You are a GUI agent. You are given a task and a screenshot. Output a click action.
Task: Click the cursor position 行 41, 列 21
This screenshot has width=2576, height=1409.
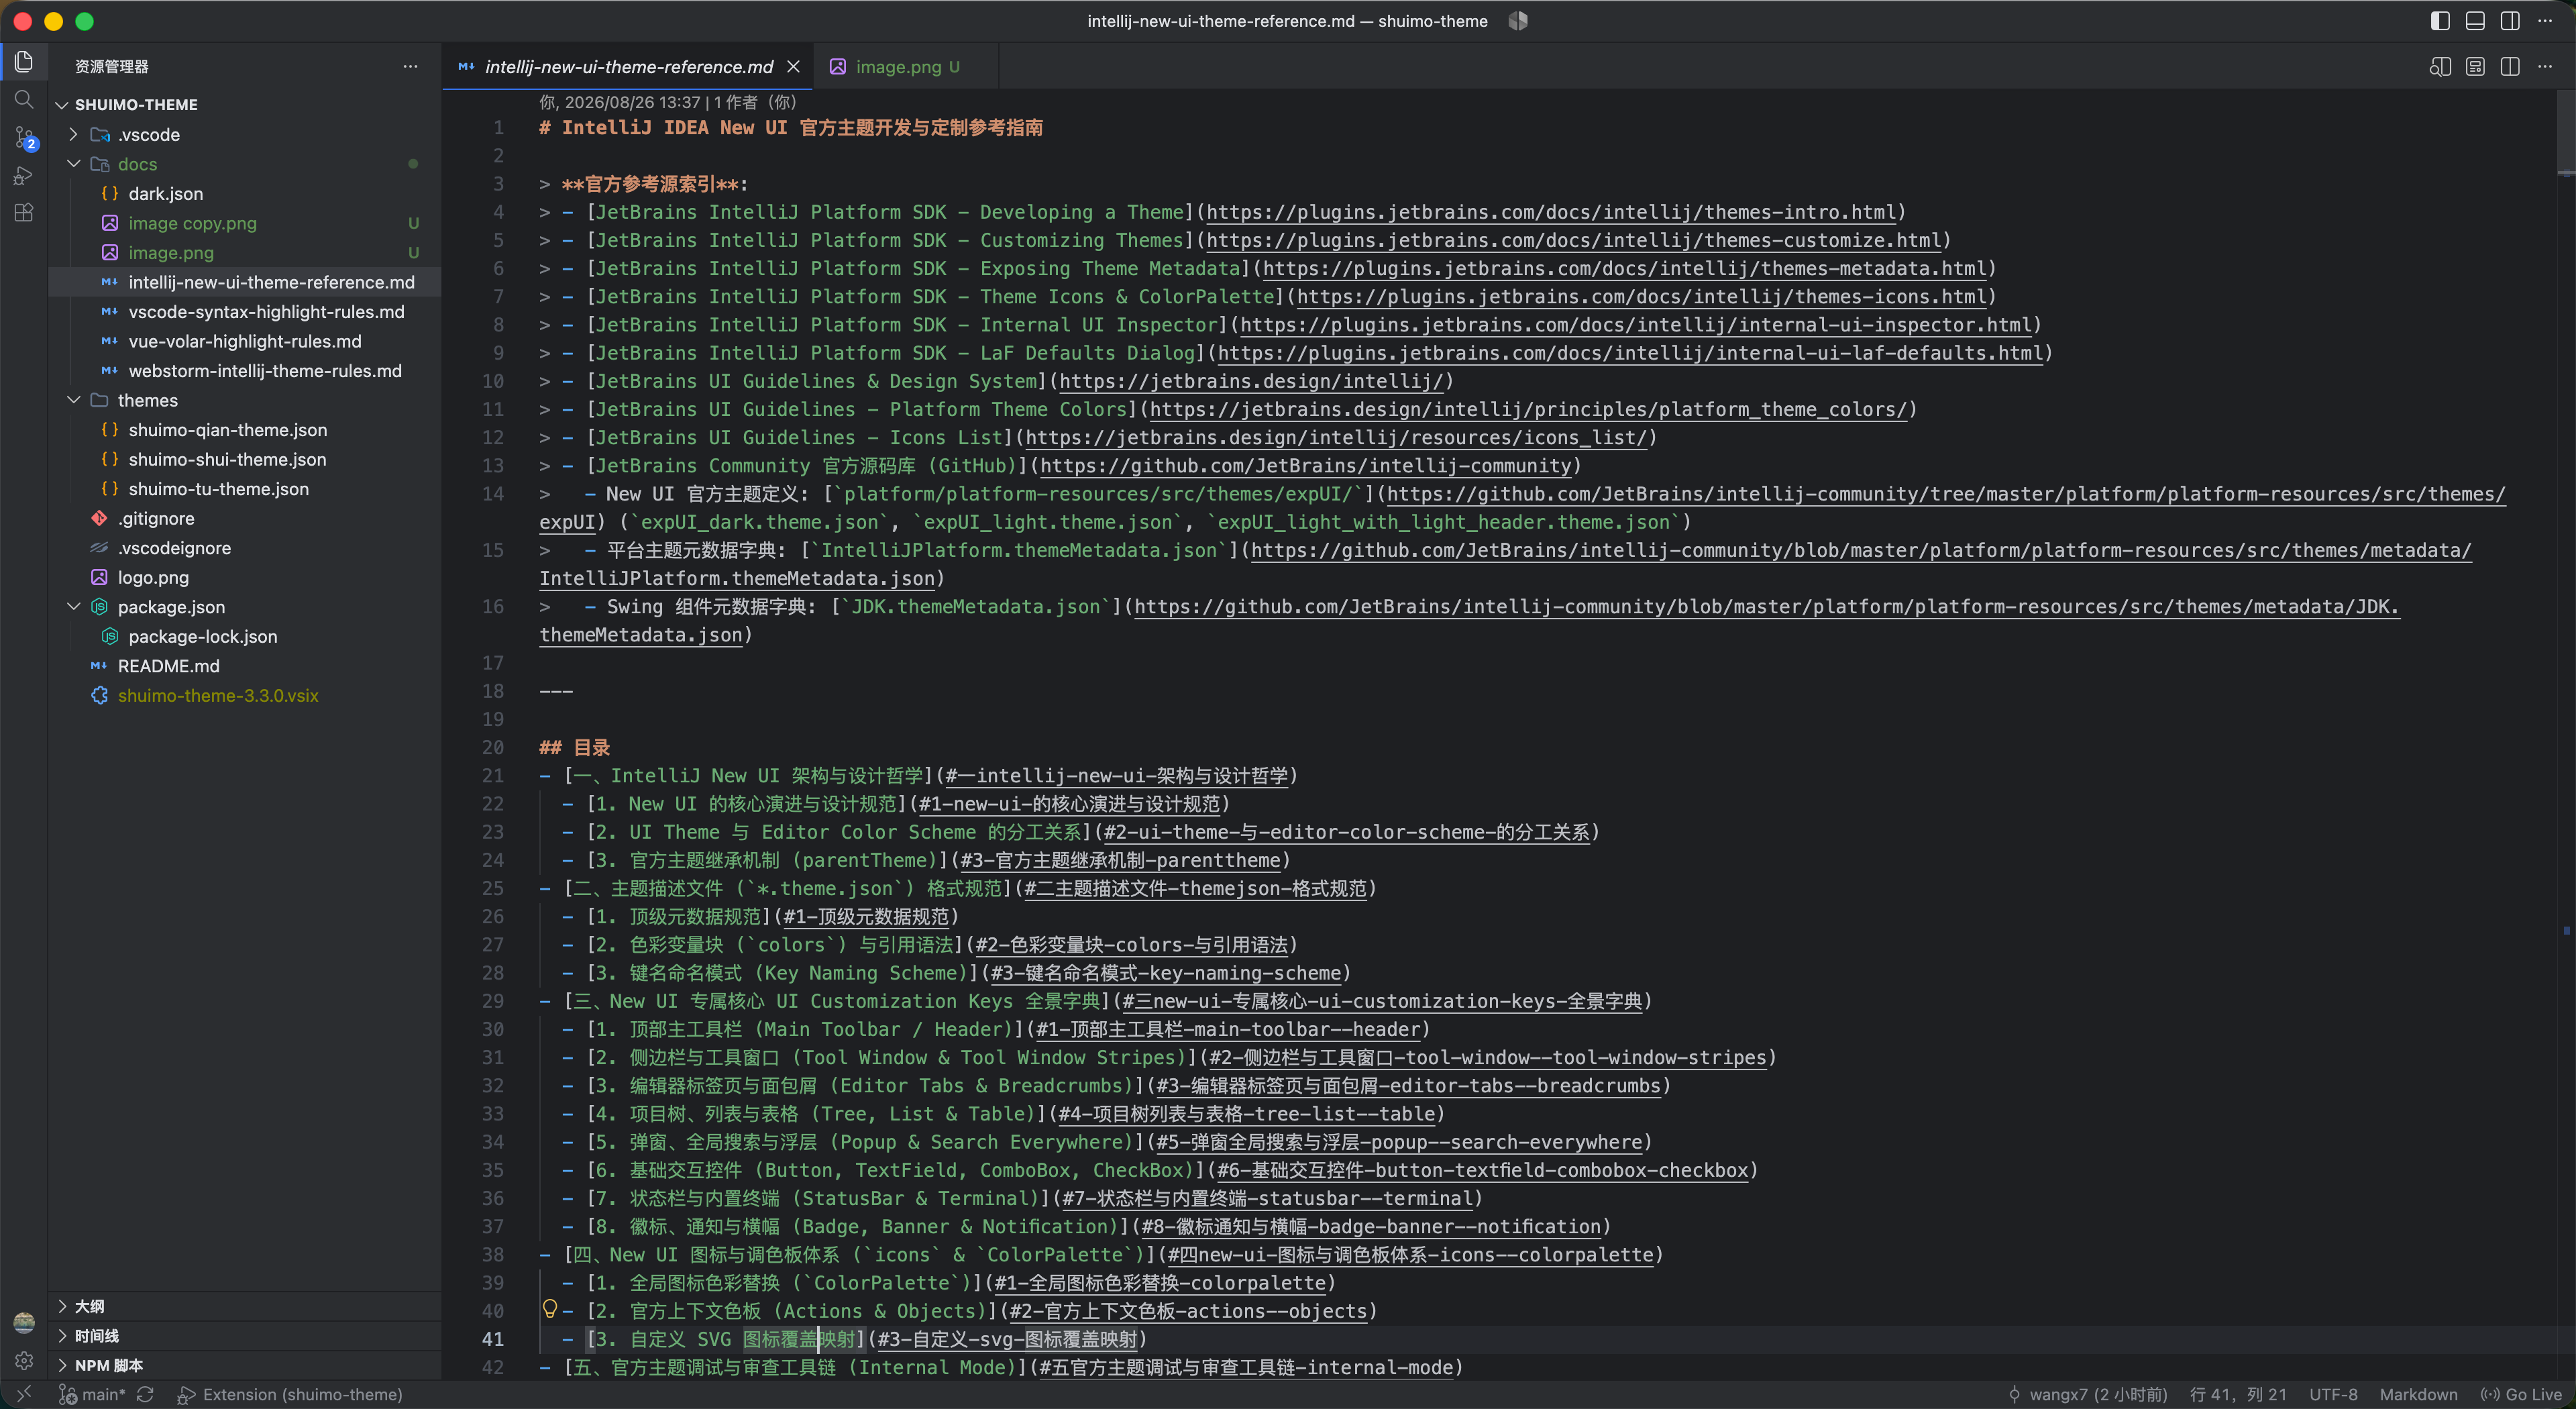click(2237, 1394)
